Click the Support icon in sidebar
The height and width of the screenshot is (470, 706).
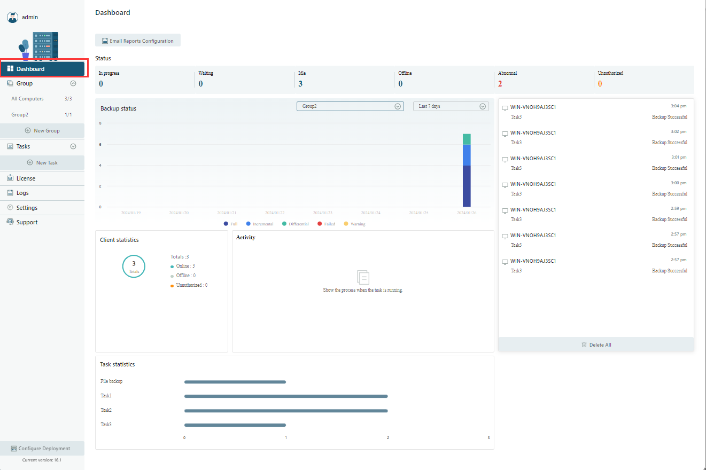point(10,222)
